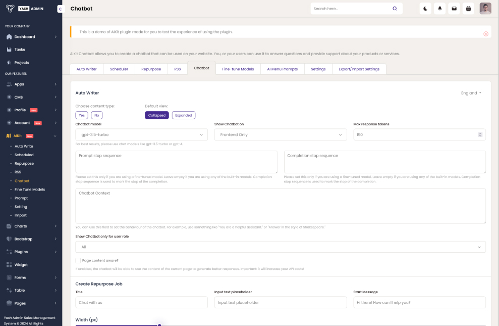Select No for content type
The image size is (499, 326).
97,115
